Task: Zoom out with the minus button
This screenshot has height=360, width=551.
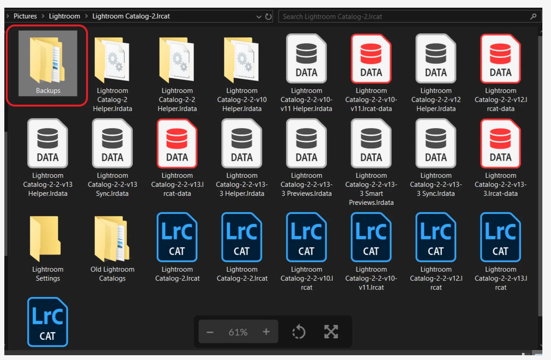Action: click(210, 332)
